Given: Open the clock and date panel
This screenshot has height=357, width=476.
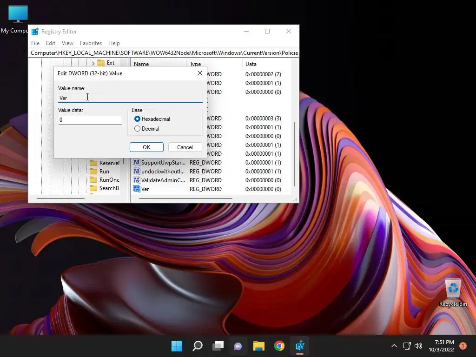Looking at the screenshot, I should click(441, 346).
